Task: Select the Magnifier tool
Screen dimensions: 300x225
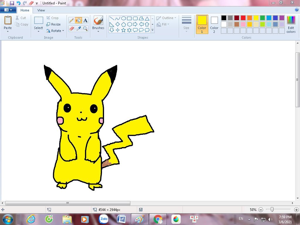Action: (85, 29)
